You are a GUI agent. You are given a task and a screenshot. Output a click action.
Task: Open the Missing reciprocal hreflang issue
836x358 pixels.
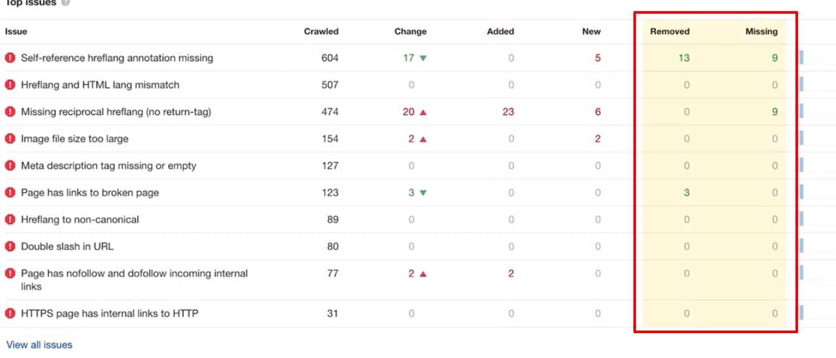[x=116, y=112]
